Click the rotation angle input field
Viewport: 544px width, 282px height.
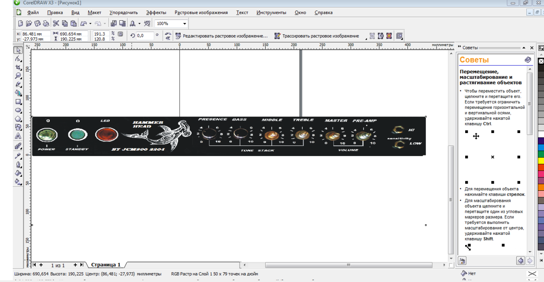145,36
